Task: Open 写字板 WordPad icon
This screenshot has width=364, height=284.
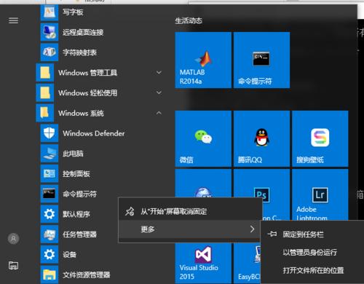Action: (50, 12)
